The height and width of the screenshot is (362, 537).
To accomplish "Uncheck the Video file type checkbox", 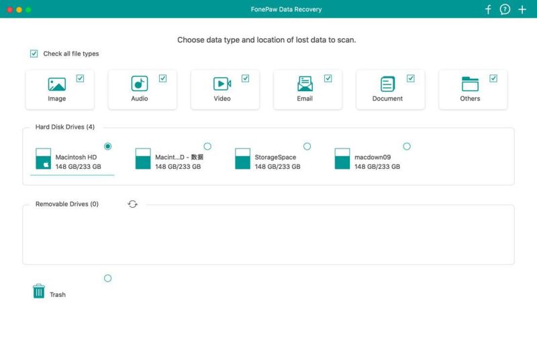I will point(245,78).
